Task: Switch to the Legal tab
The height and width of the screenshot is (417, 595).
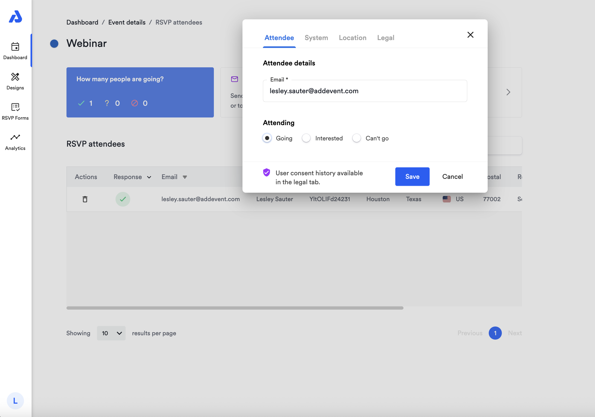Action: point(385,38)
